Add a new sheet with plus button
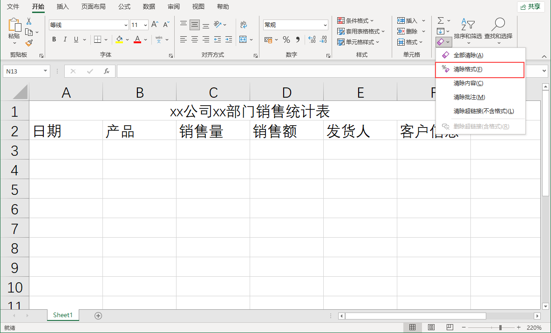This screenshot has height=333, width=551. (98, 316)
